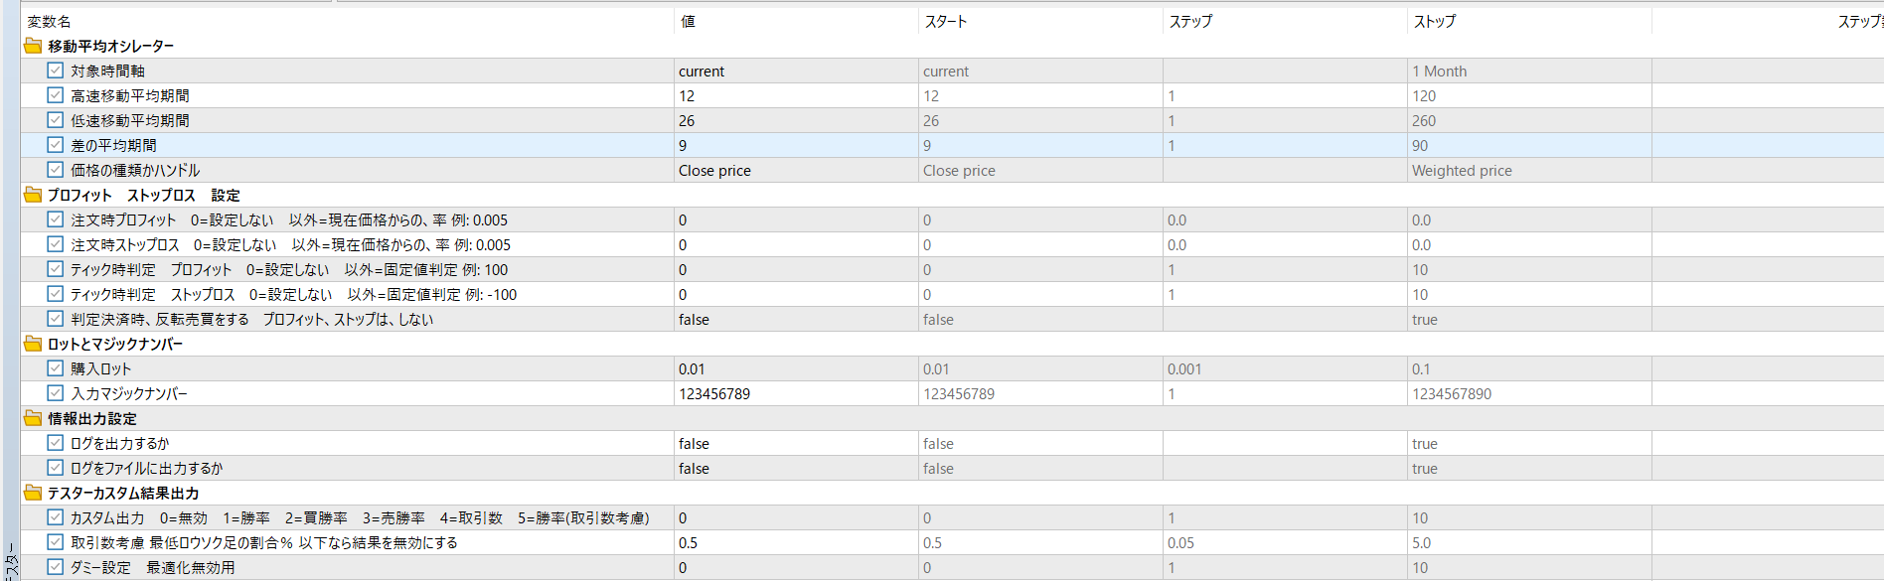
Task: Edit the stop value 120 for 高速移動平均期間
Action: 1529,95
